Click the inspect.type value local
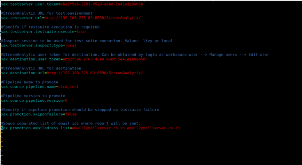The width and height of the screenshot is (302, 165). click(x=71, y=46)
